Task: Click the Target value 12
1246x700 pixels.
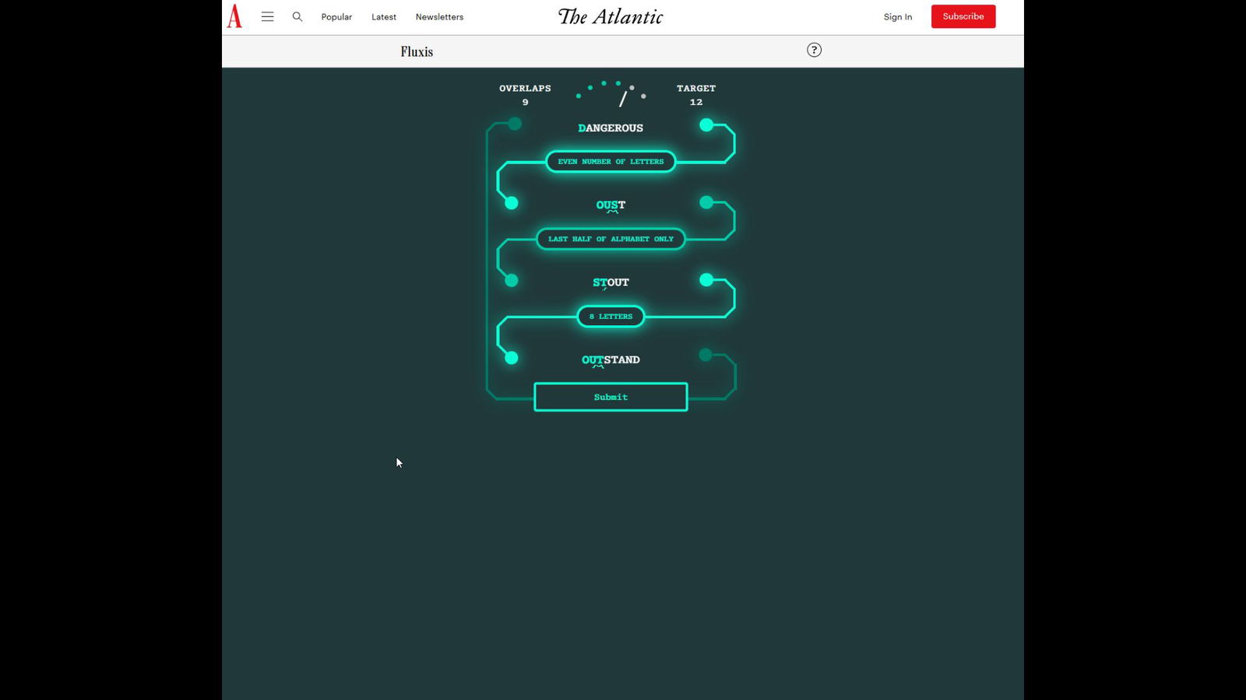Action: click(x=696, y=102)
